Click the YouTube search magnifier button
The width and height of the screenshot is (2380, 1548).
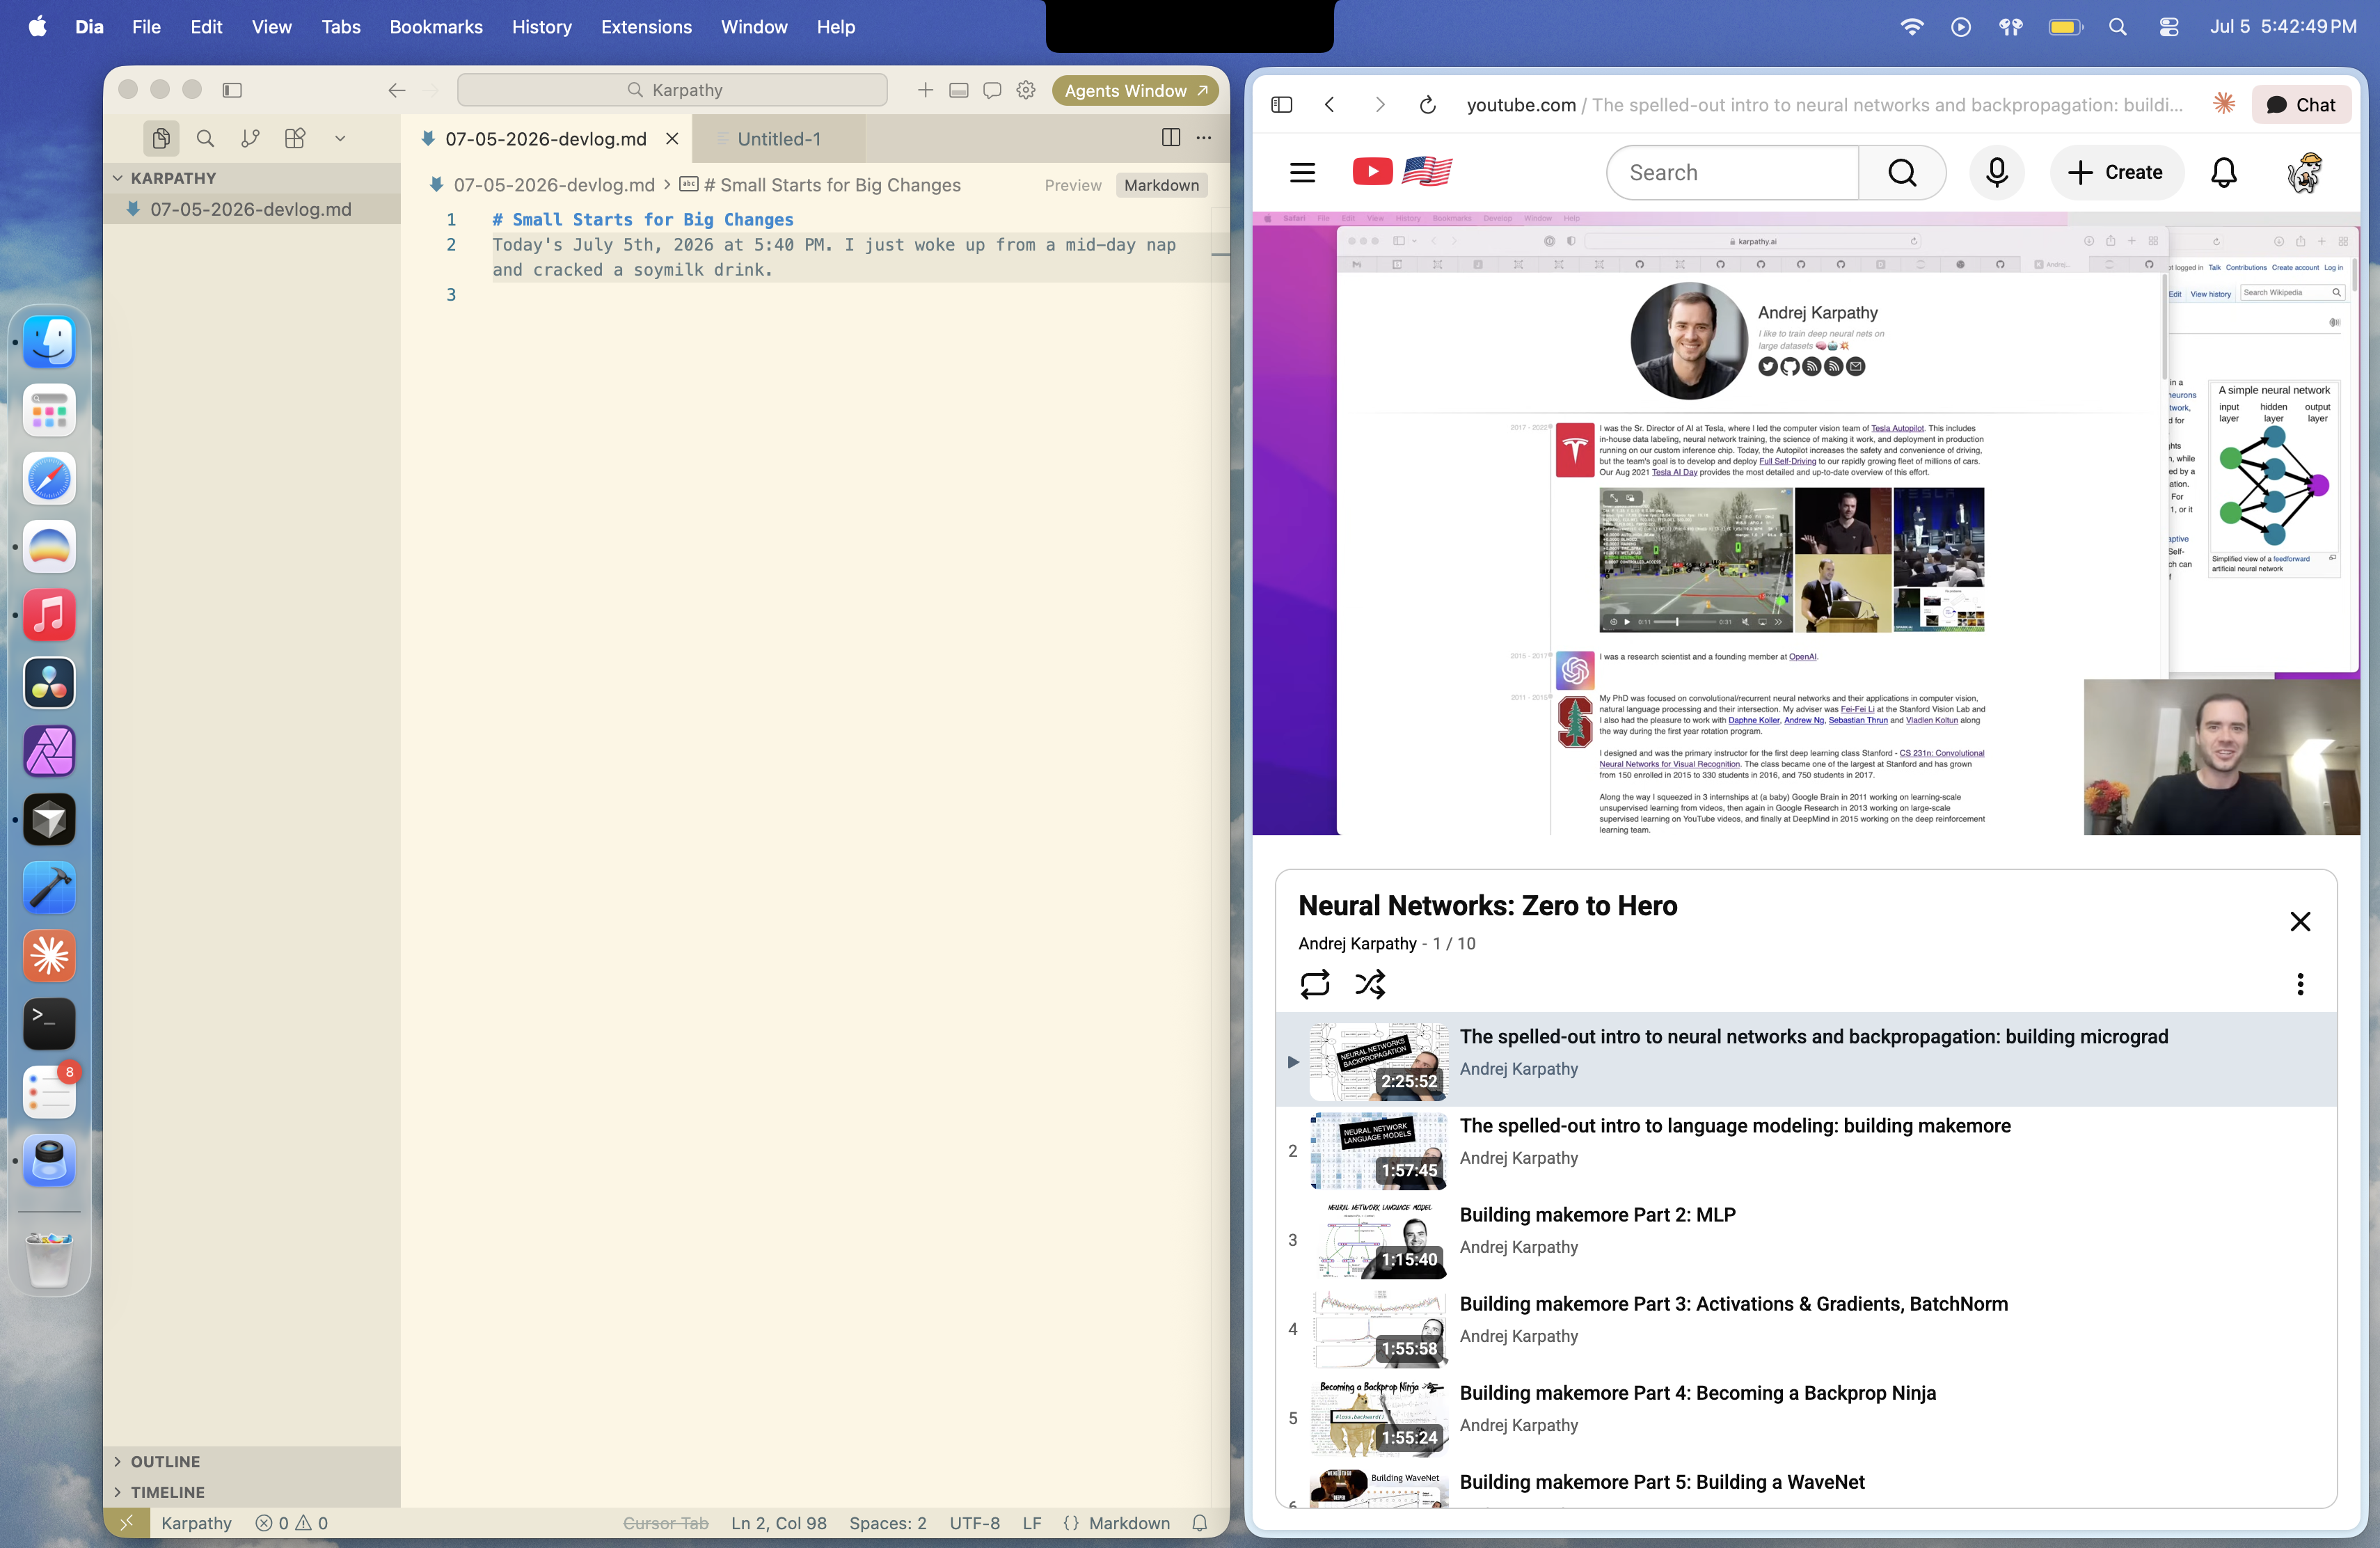tap(1902, 173)
